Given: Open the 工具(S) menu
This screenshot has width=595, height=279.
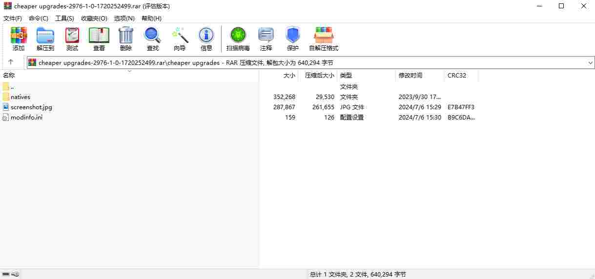Looking at the screenshot, I should point(64,18).
